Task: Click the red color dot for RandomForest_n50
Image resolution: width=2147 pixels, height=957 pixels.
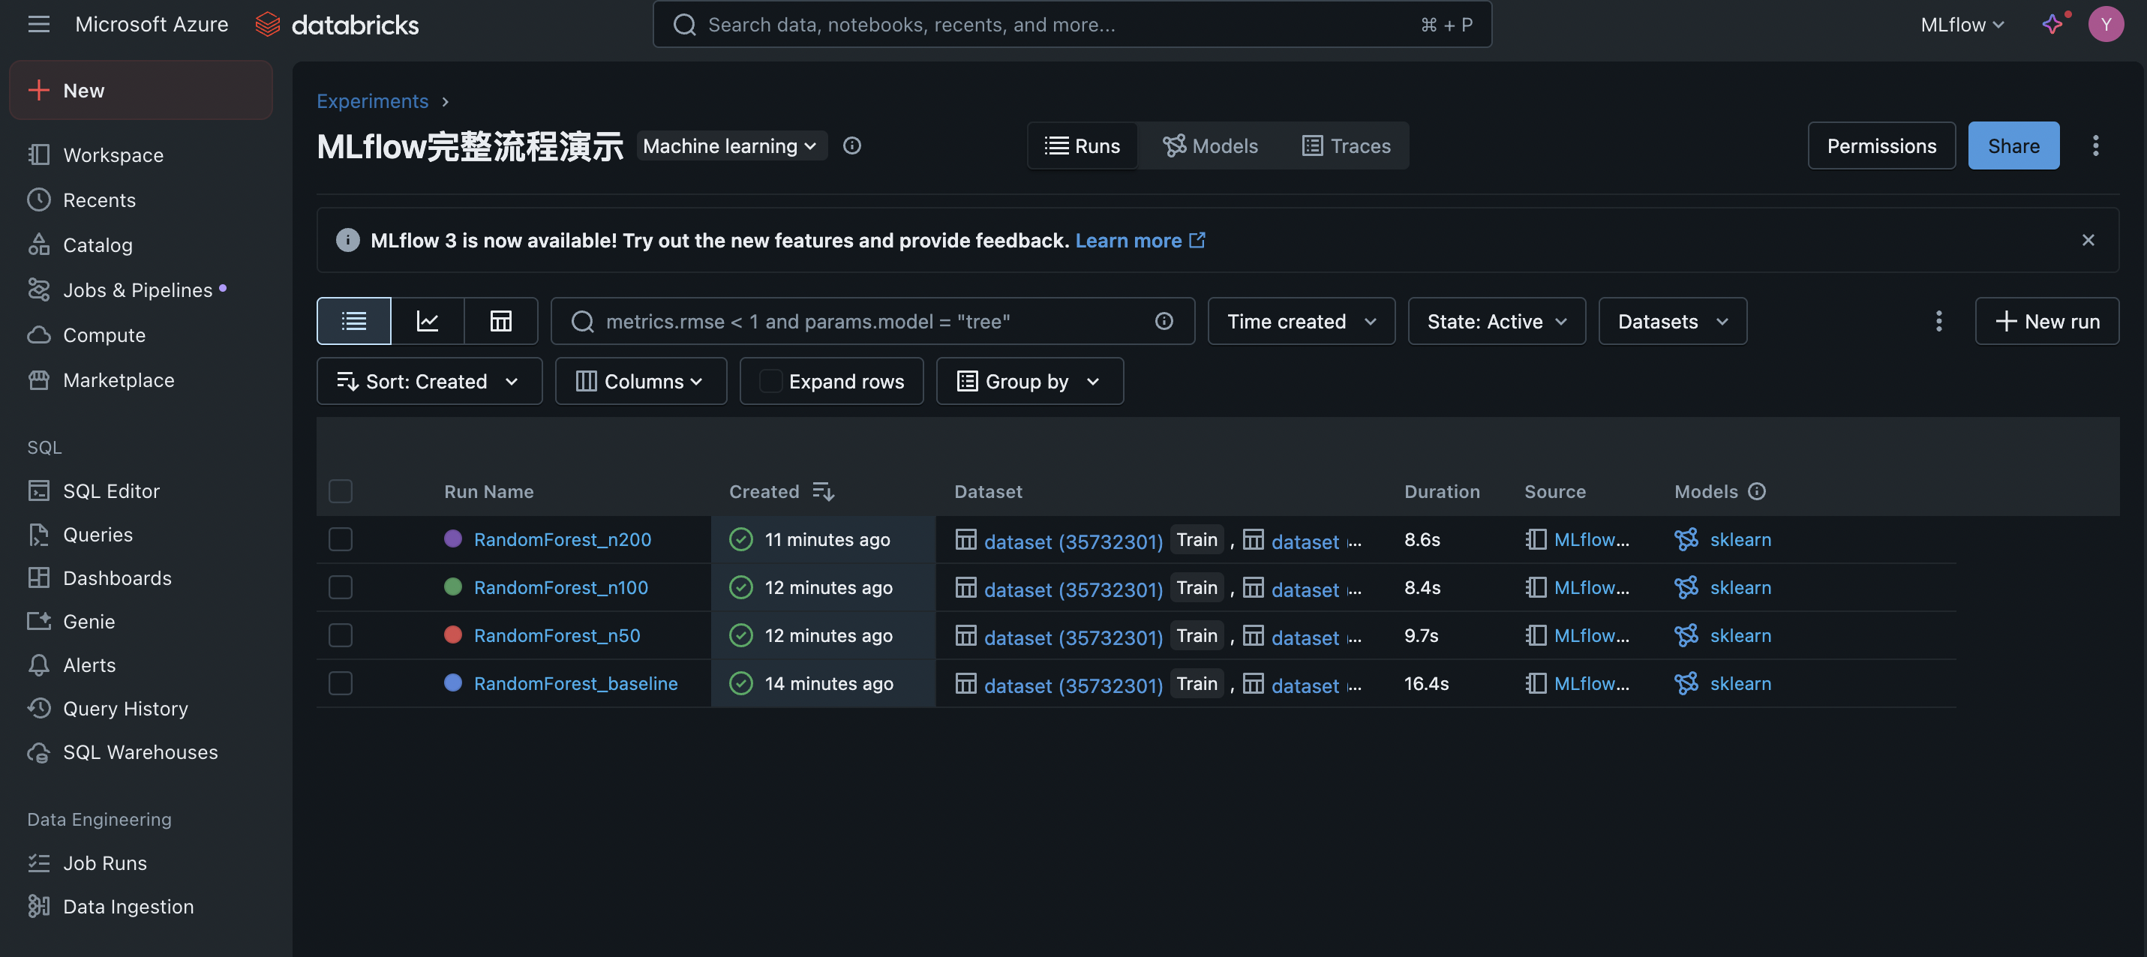Action: pos(452,635)
